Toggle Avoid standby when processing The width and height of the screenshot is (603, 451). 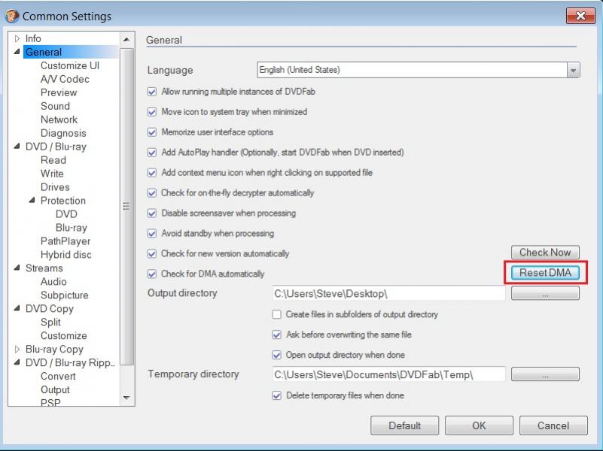point(152,233)
